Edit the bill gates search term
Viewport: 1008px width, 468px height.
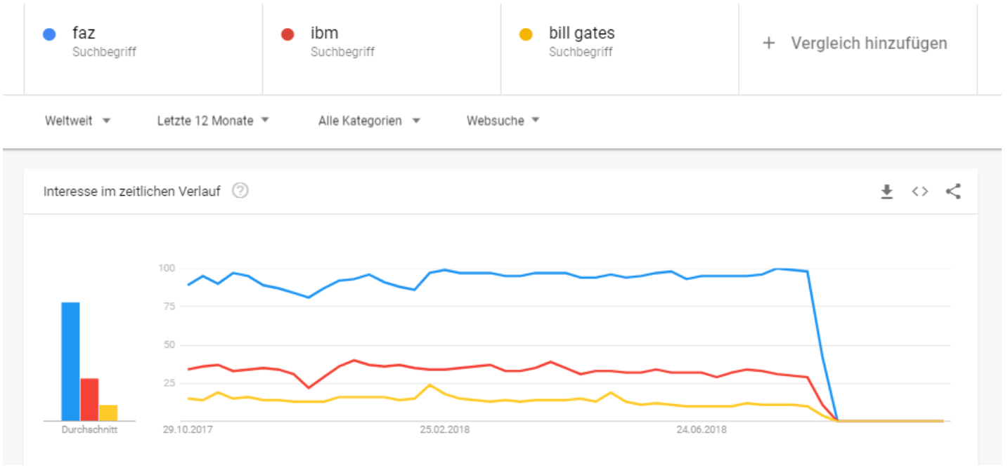point(582,34)
